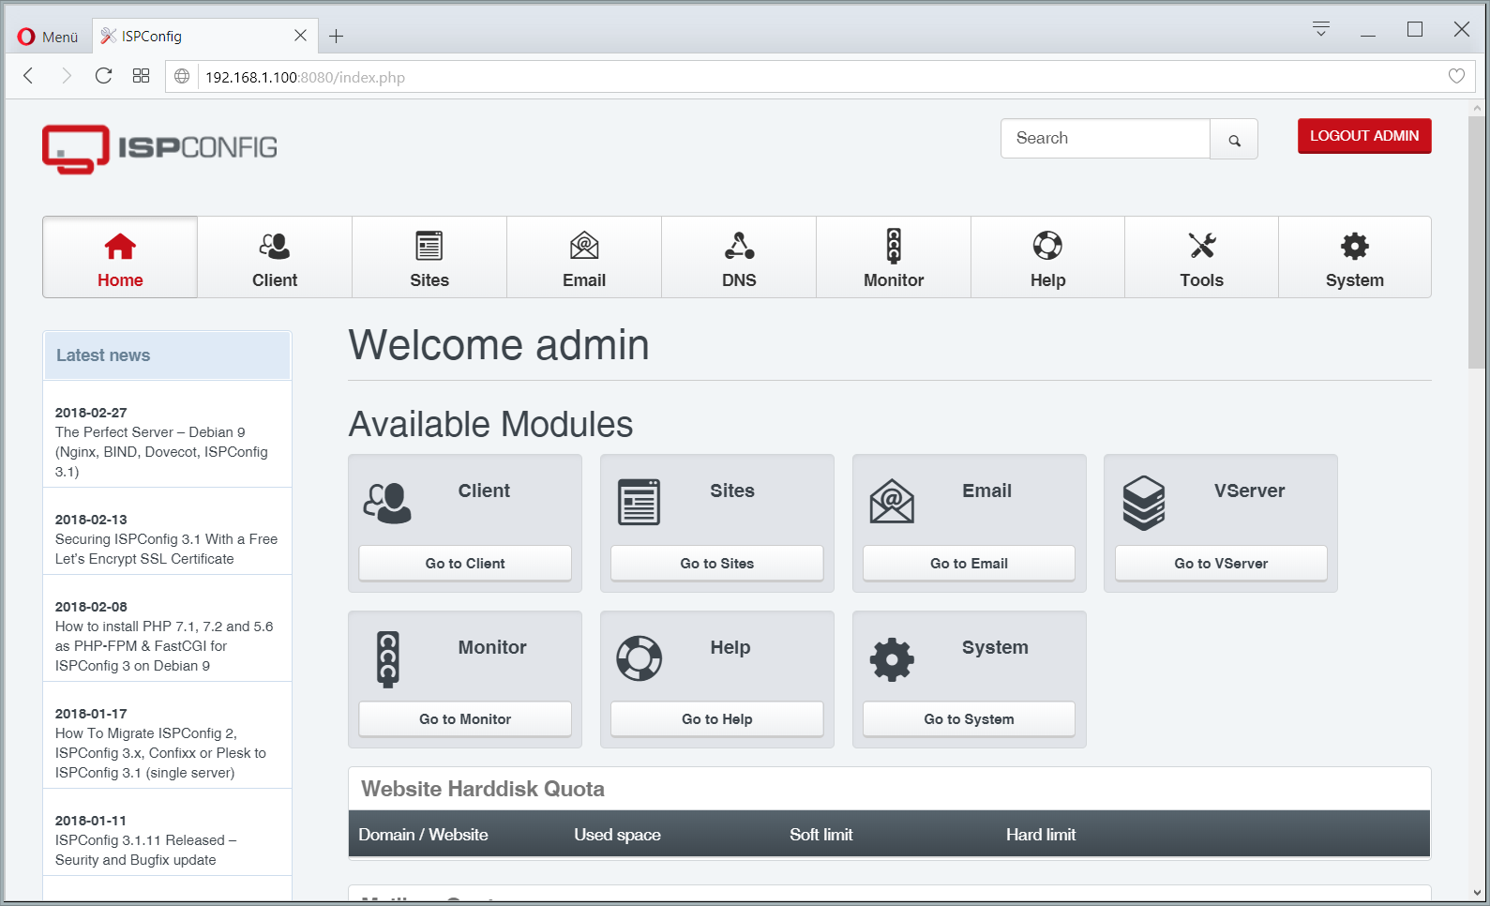The height and width of the screenshot is (906, 1490).
Task: Open the Speed Dial grid icon
Action: [x=141, y=76]
